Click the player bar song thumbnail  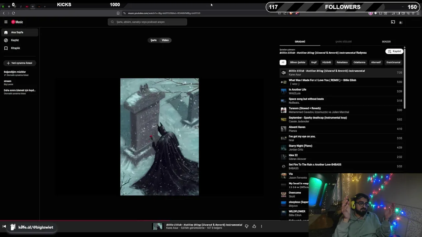[158, 226]
